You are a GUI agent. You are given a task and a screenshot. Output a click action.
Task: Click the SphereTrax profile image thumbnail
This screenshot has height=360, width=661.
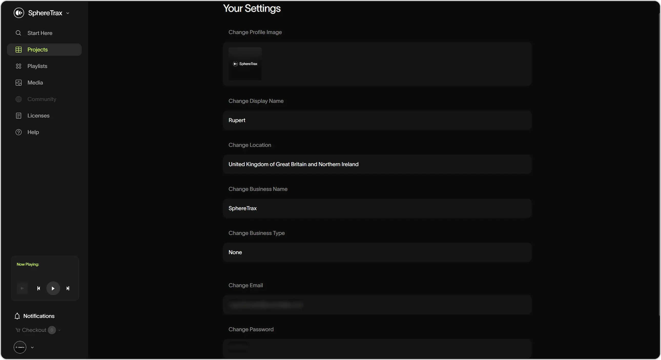245,64
